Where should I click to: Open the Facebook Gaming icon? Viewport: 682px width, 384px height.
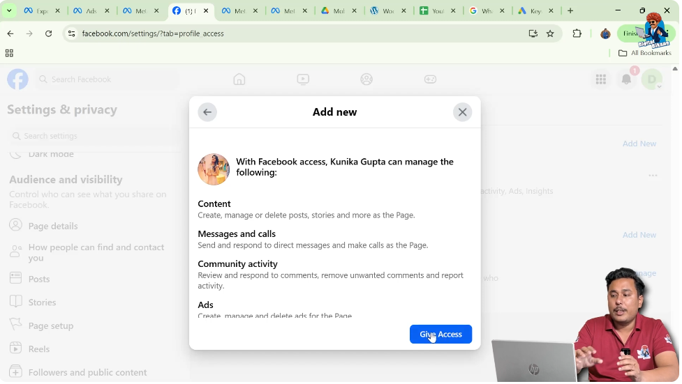(431, 79)
